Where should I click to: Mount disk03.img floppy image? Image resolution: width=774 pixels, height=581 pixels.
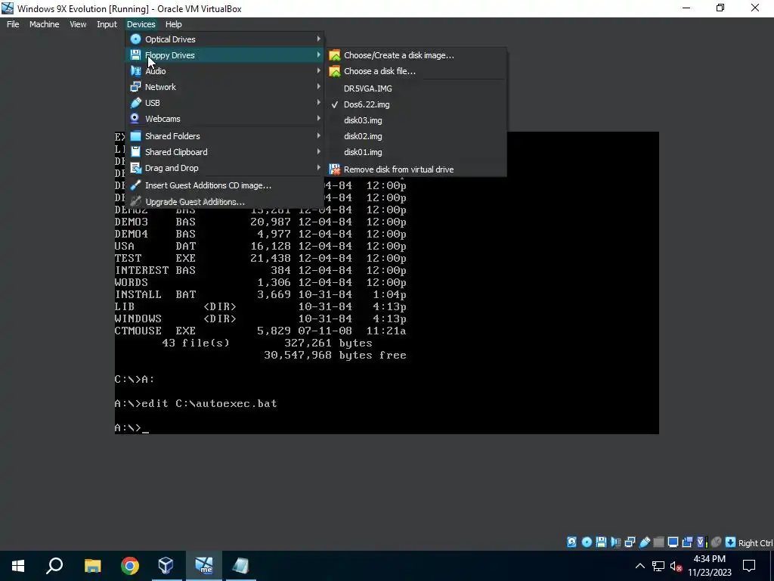[416, 120]
